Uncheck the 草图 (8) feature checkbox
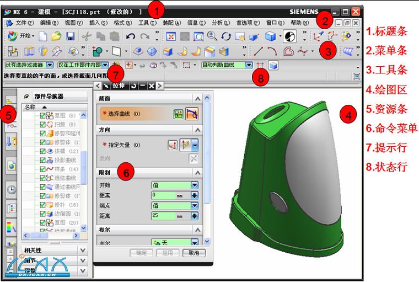 click(x=42, y=115)
